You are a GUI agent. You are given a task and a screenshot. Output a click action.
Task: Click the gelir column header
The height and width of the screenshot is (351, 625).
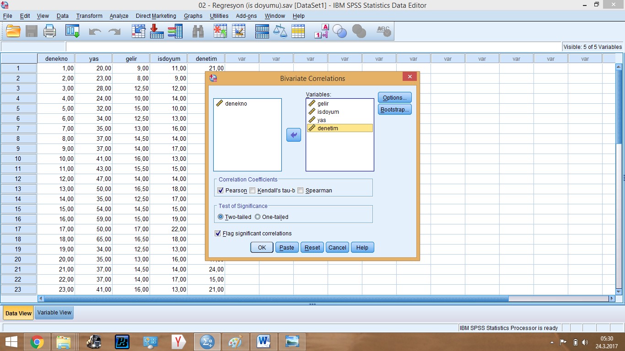tap(131, 58)
